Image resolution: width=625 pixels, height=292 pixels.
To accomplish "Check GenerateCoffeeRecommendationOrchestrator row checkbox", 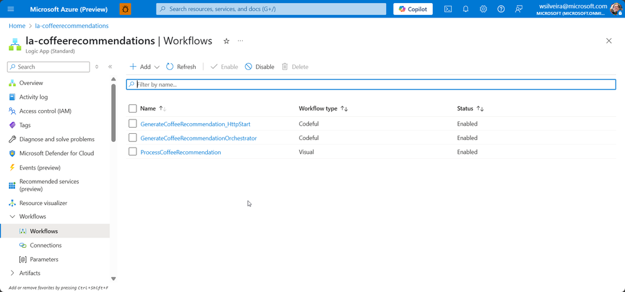I will click(x=133, y=138).
